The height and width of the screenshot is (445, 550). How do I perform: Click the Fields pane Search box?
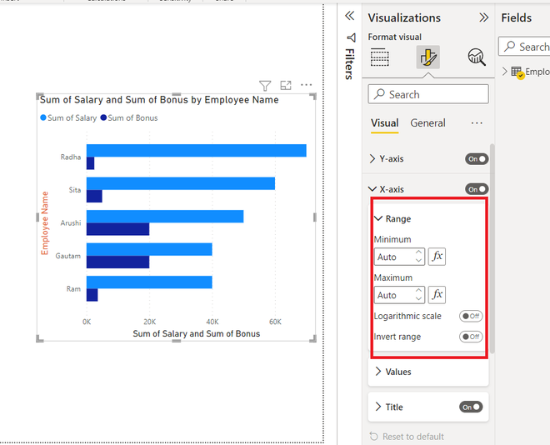click(x=524, y=47)
